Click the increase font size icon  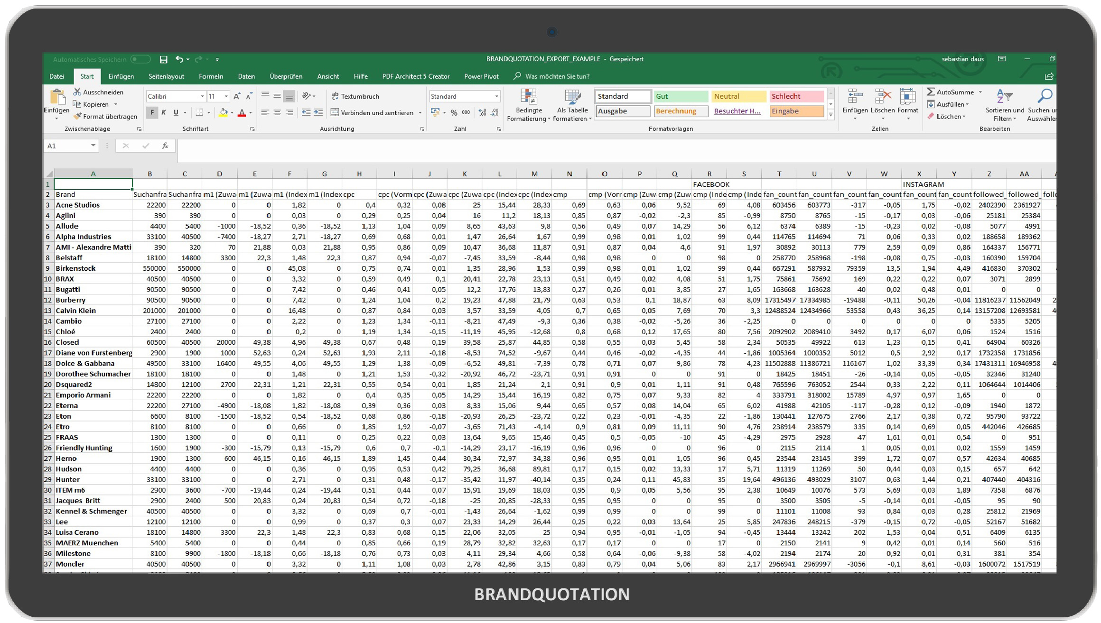click(x=237, y=96)
